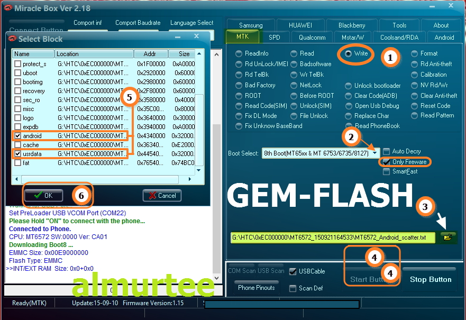This screenshot has height=320, width=466.
Task: Click the Location column header
Action: (94, 54)
